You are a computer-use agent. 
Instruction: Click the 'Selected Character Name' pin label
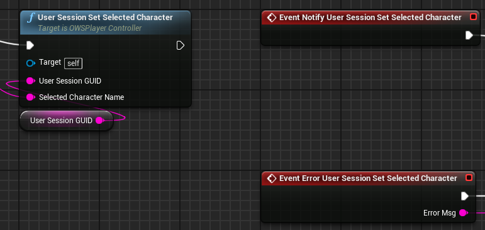pos(81,97)
